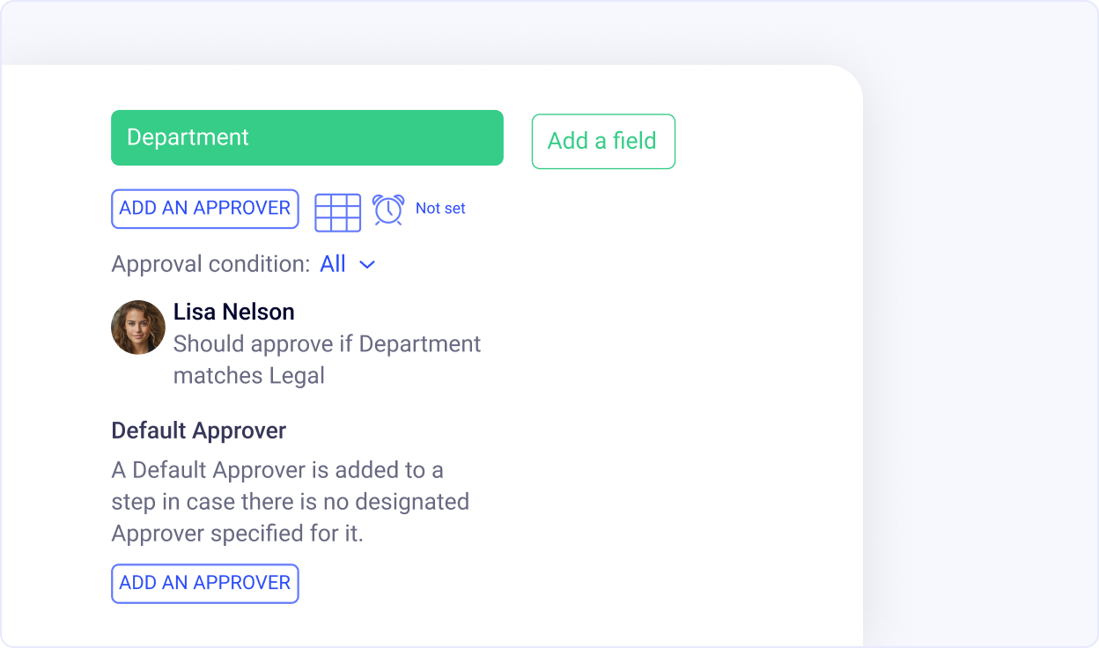Select the green Department swatch bar

pyautogui.click(x=306, y=137)
